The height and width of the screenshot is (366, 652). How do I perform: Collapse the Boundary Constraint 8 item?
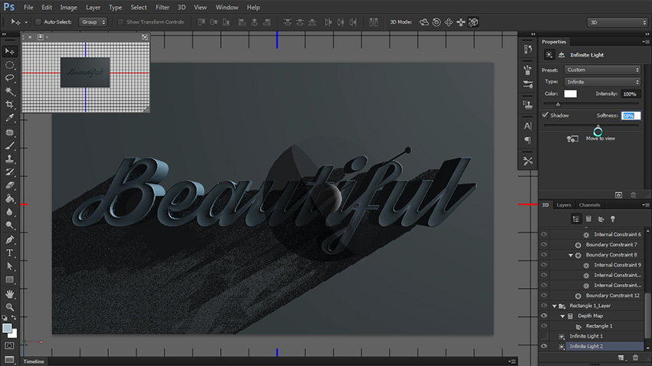571,255
